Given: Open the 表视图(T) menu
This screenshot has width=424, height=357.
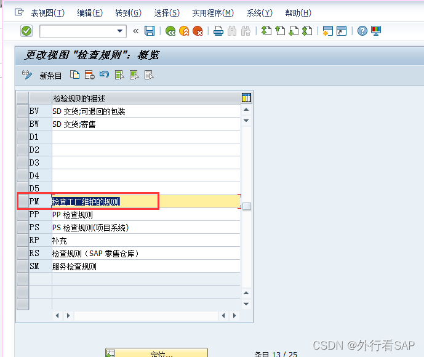Looking at the screenshot, I should [x=48, y=13].
